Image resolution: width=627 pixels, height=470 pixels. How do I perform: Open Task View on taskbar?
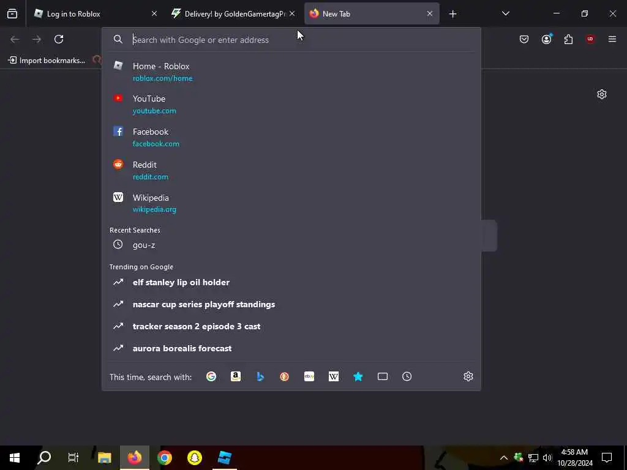point(73,458)
